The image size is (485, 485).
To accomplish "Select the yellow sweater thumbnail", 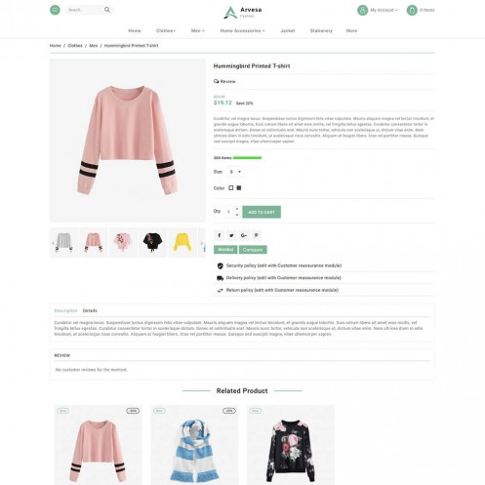I will 182,242.
